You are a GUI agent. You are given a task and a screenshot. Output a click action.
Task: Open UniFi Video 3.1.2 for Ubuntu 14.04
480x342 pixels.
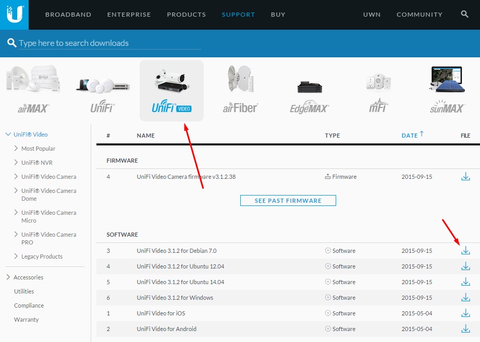(x=180, y=282)
